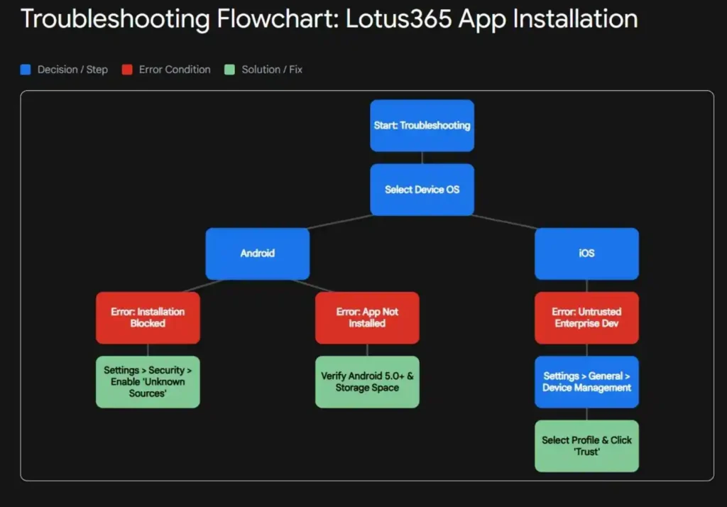Click the connector between iOS and its error node
Image resolution: width=727 pixels, height=507 pixels.
click(586, 284)
